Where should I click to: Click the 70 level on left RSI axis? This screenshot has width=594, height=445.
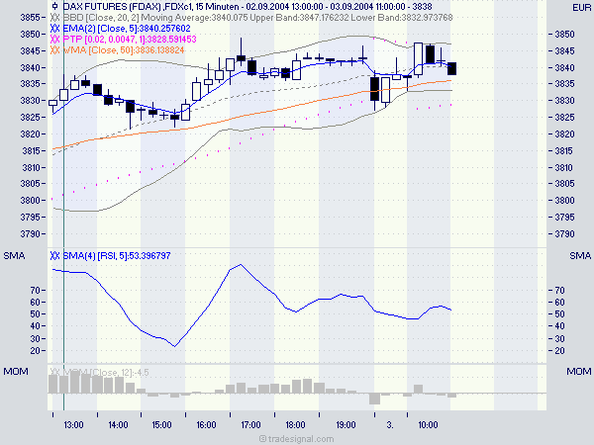[35, 290]
